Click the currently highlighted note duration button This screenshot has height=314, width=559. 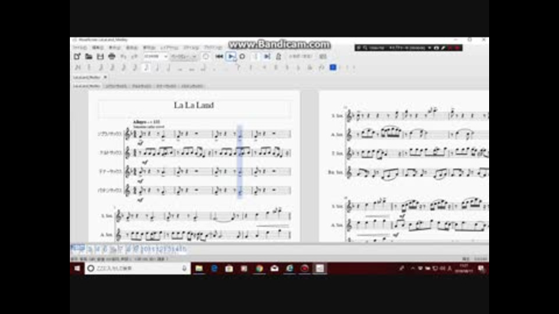tap(146, 67)
